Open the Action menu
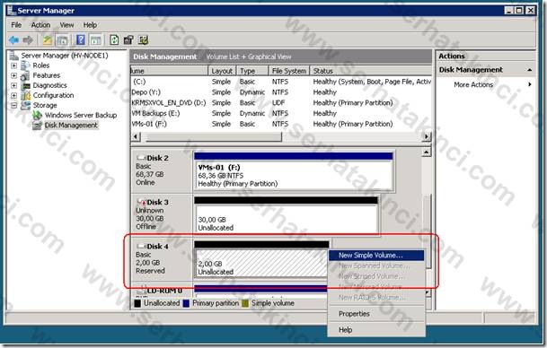Image resolution: width=547 pixels, height=348 pixels. [x=40, y=25]
